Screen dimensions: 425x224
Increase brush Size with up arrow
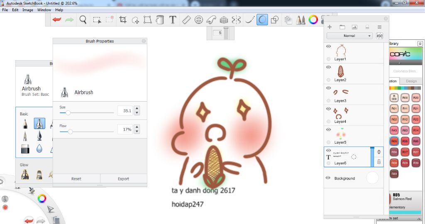pos(137,108)
